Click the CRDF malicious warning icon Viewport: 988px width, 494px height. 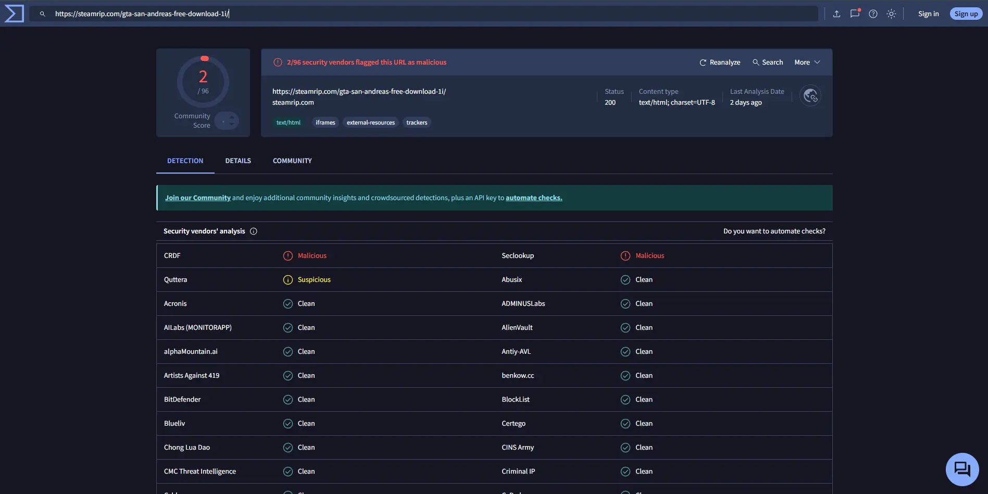click(x=288, y=256)
